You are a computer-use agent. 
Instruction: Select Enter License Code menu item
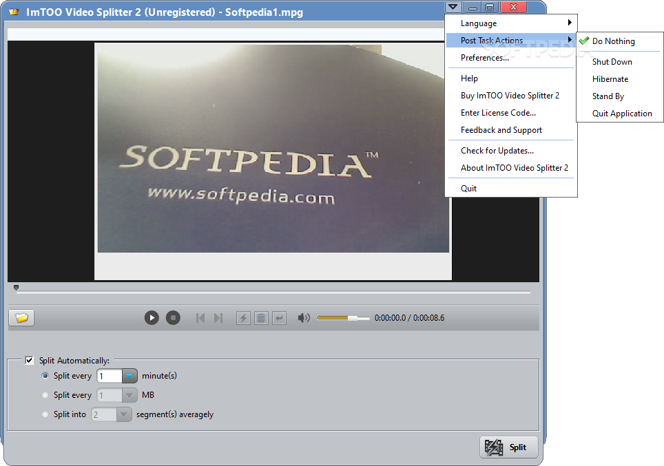coord(510,113)
